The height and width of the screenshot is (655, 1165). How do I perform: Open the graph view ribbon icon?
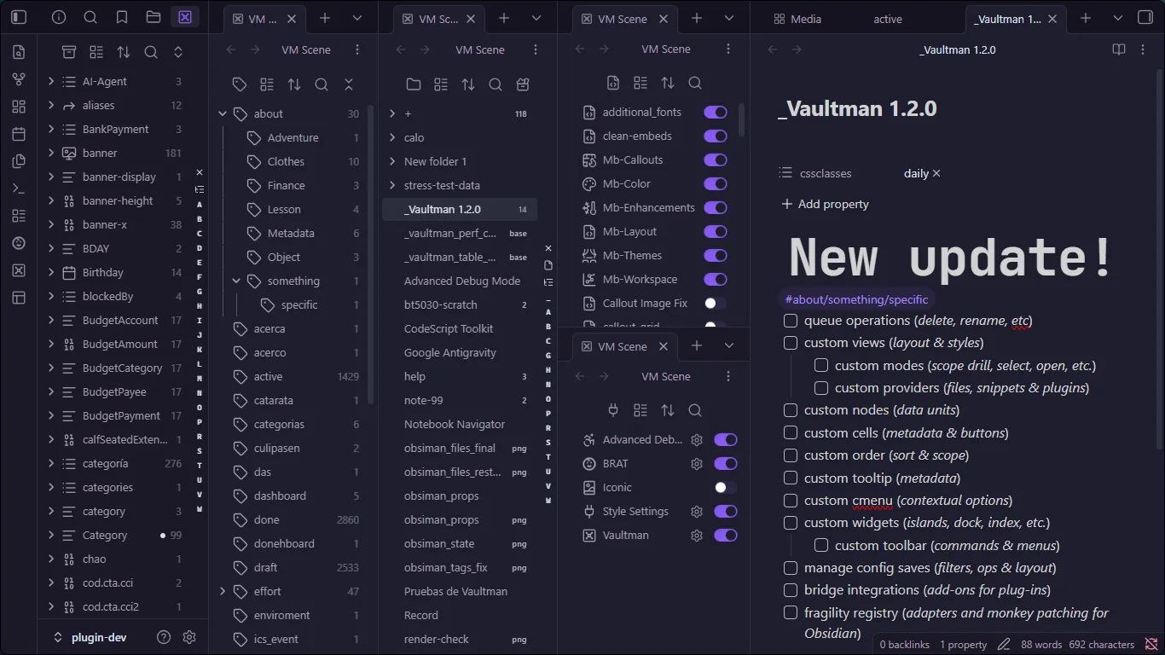19,79
